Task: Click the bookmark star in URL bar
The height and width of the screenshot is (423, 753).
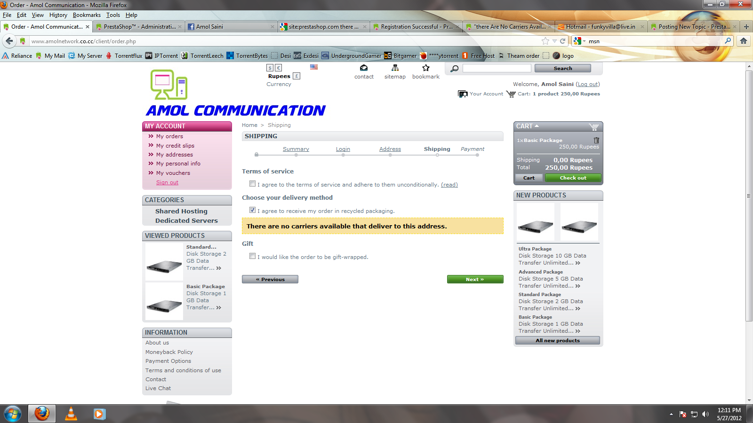Action: [545, 41]
